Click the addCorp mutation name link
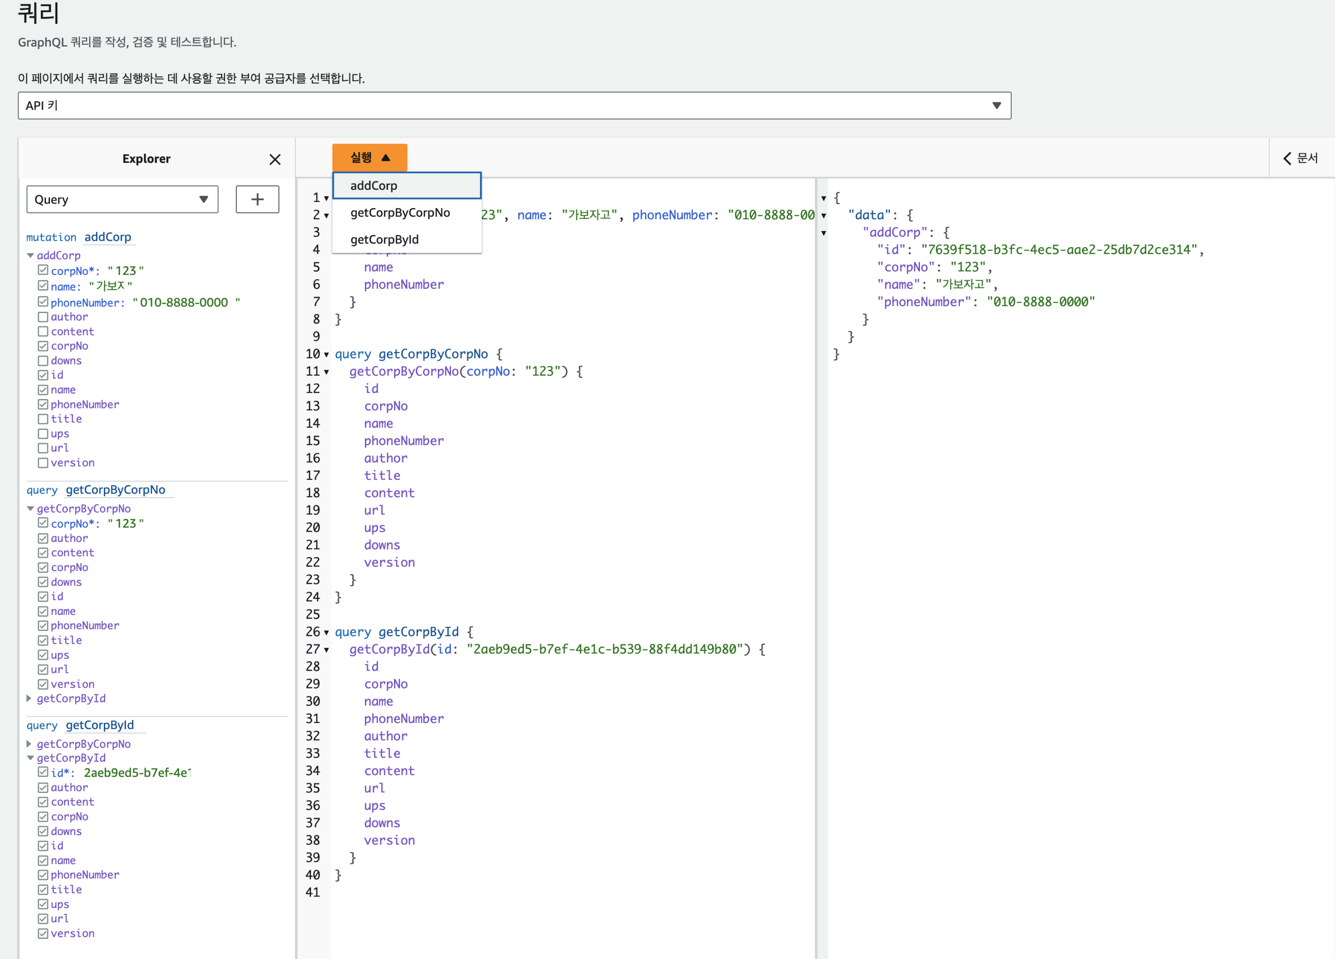The width and height of the screenshot is (1335, 959). [108, 237]
